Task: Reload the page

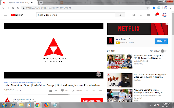Action: (x=13, y=8)
